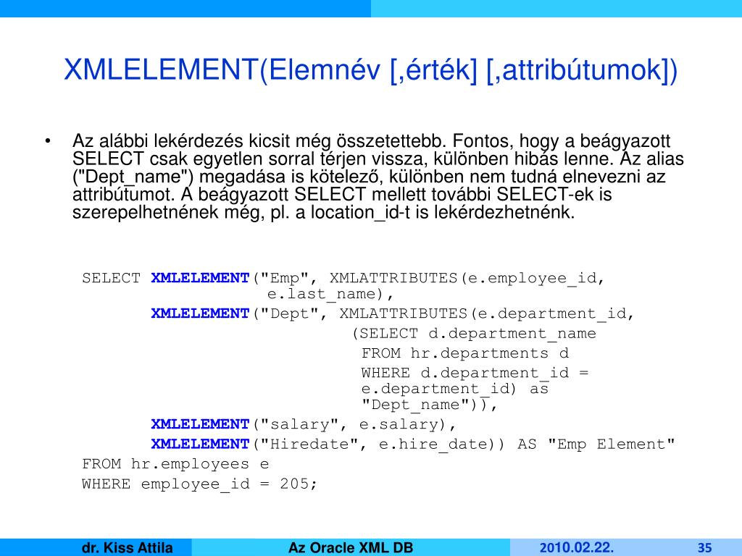This screenshot has width=742, height=556.
Task: Select the bullet paragraph starting "Az alábbi lekérdezés"
Action: tap(378, 177)
